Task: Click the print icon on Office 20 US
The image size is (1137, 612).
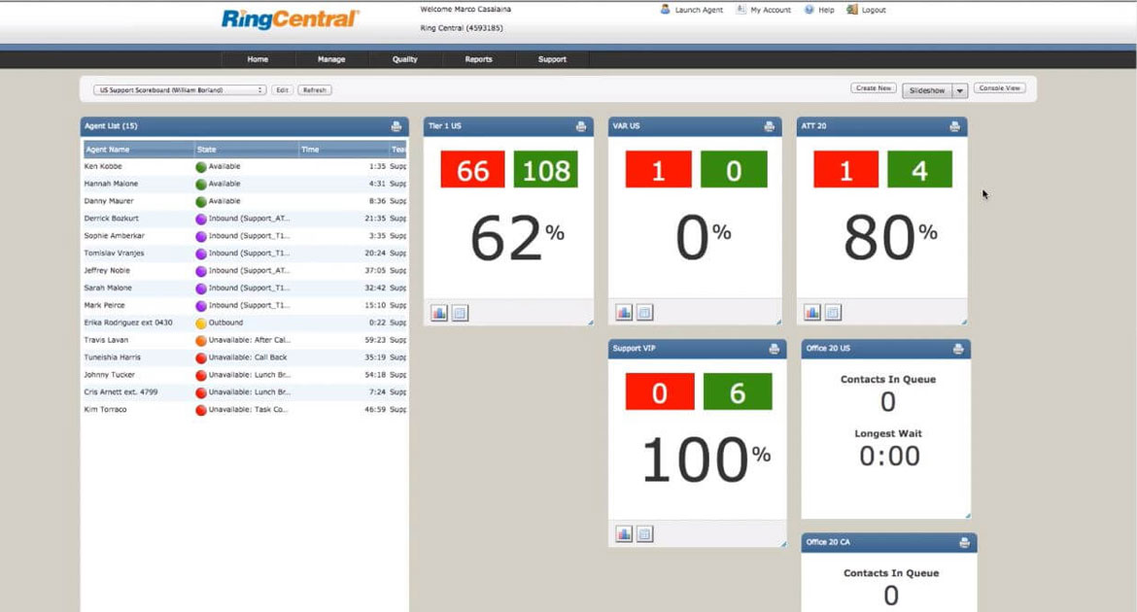Action: click(958, 349)
